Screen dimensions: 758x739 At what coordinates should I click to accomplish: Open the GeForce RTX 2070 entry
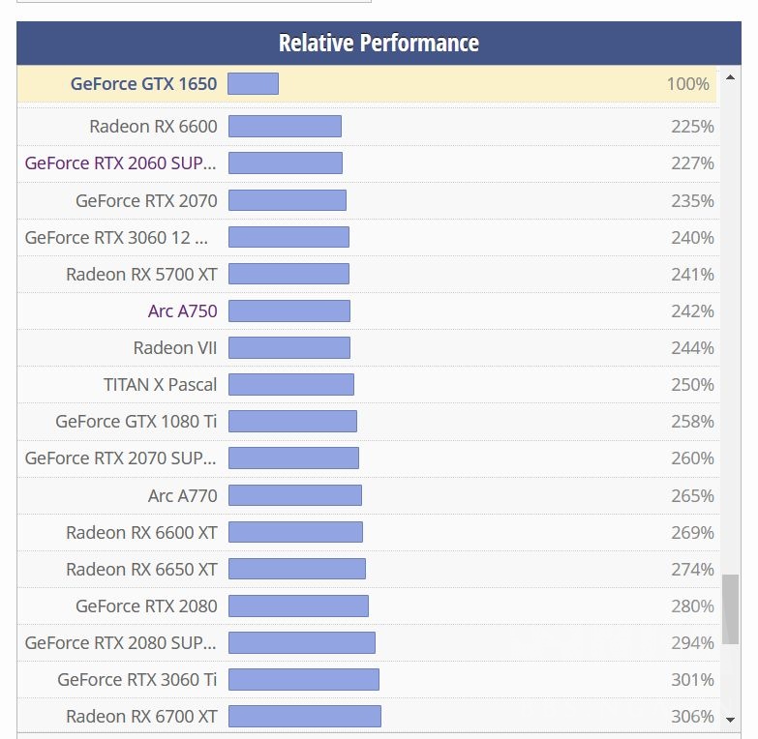click(x=146, y=201)
